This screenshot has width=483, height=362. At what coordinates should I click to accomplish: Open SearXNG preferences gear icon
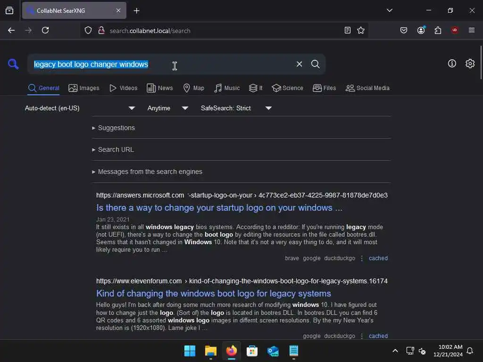(470, 64)
